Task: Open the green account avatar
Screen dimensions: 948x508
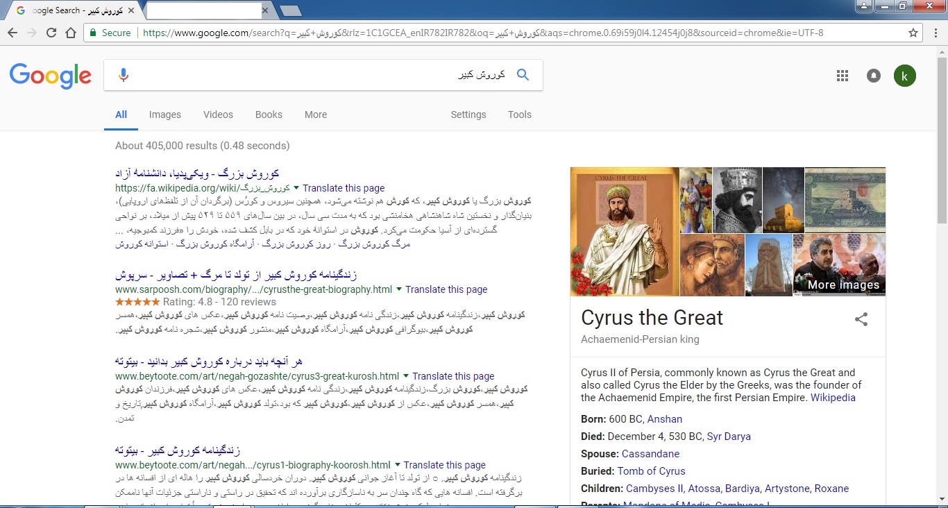Action: [905, 76]
